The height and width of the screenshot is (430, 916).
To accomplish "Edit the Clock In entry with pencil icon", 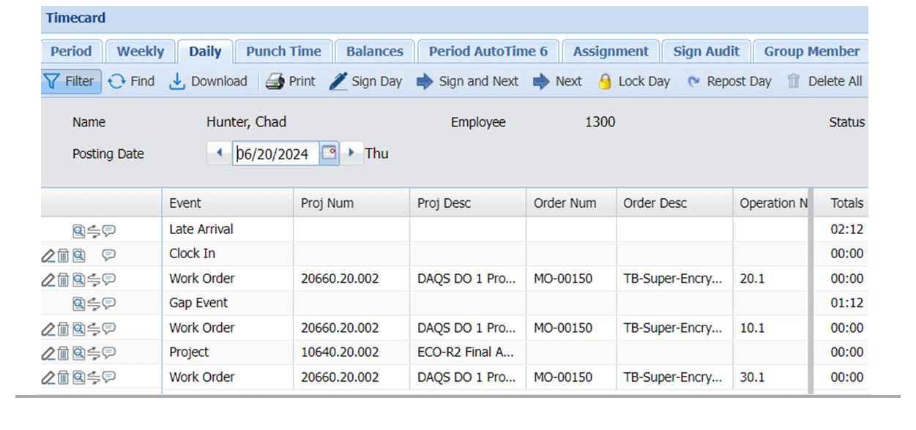I will pos(48,254).
